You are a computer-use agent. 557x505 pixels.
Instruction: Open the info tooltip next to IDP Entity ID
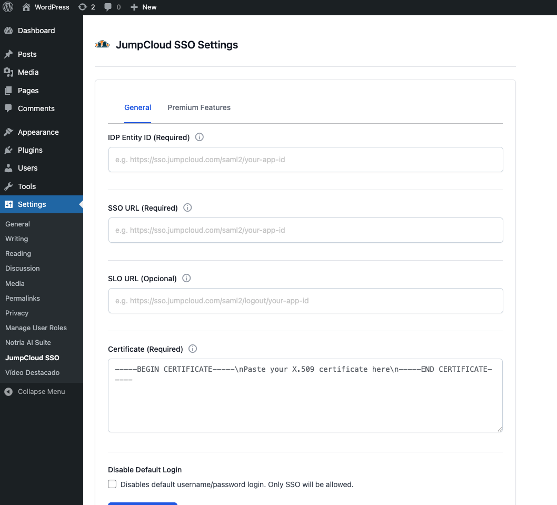coord(199,137)
